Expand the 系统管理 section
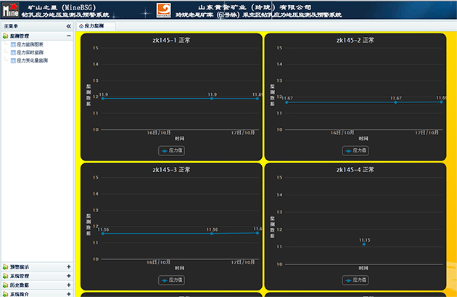Viewport: 457px width, 297px height. pyautogui.click(x=69, y=276)
